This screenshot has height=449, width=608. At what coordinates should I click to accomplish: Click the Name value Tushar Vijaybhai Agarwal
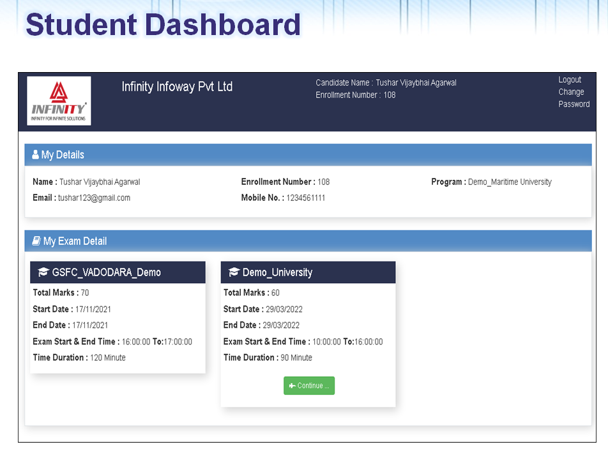coord(100,182)
